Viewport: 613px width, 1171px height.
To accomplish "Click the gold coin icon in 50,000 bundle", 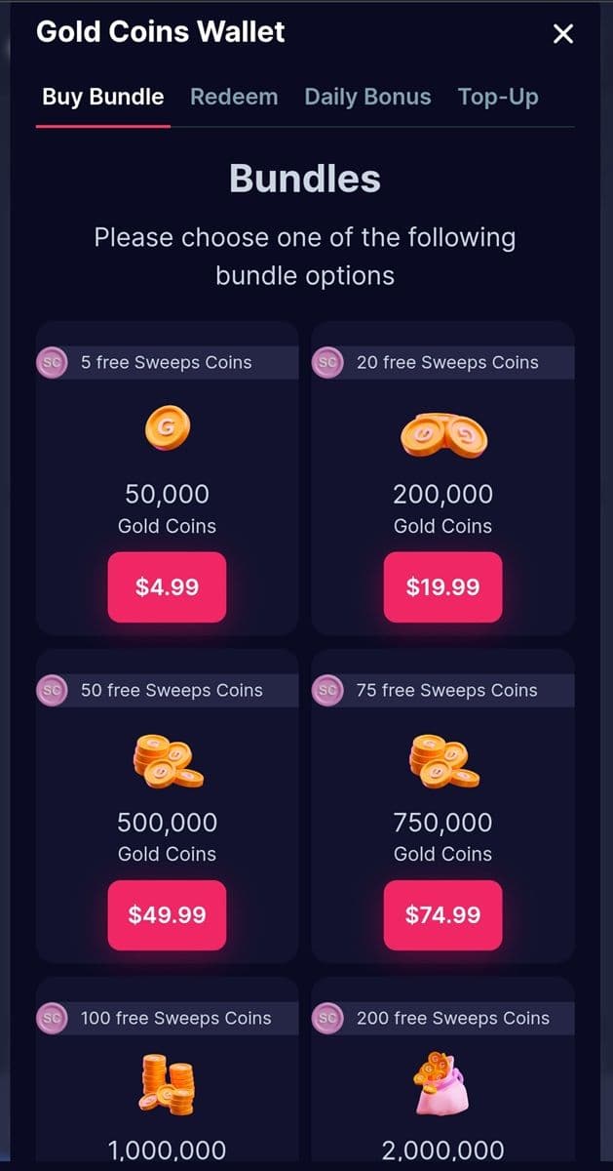I will coord(167,426).
